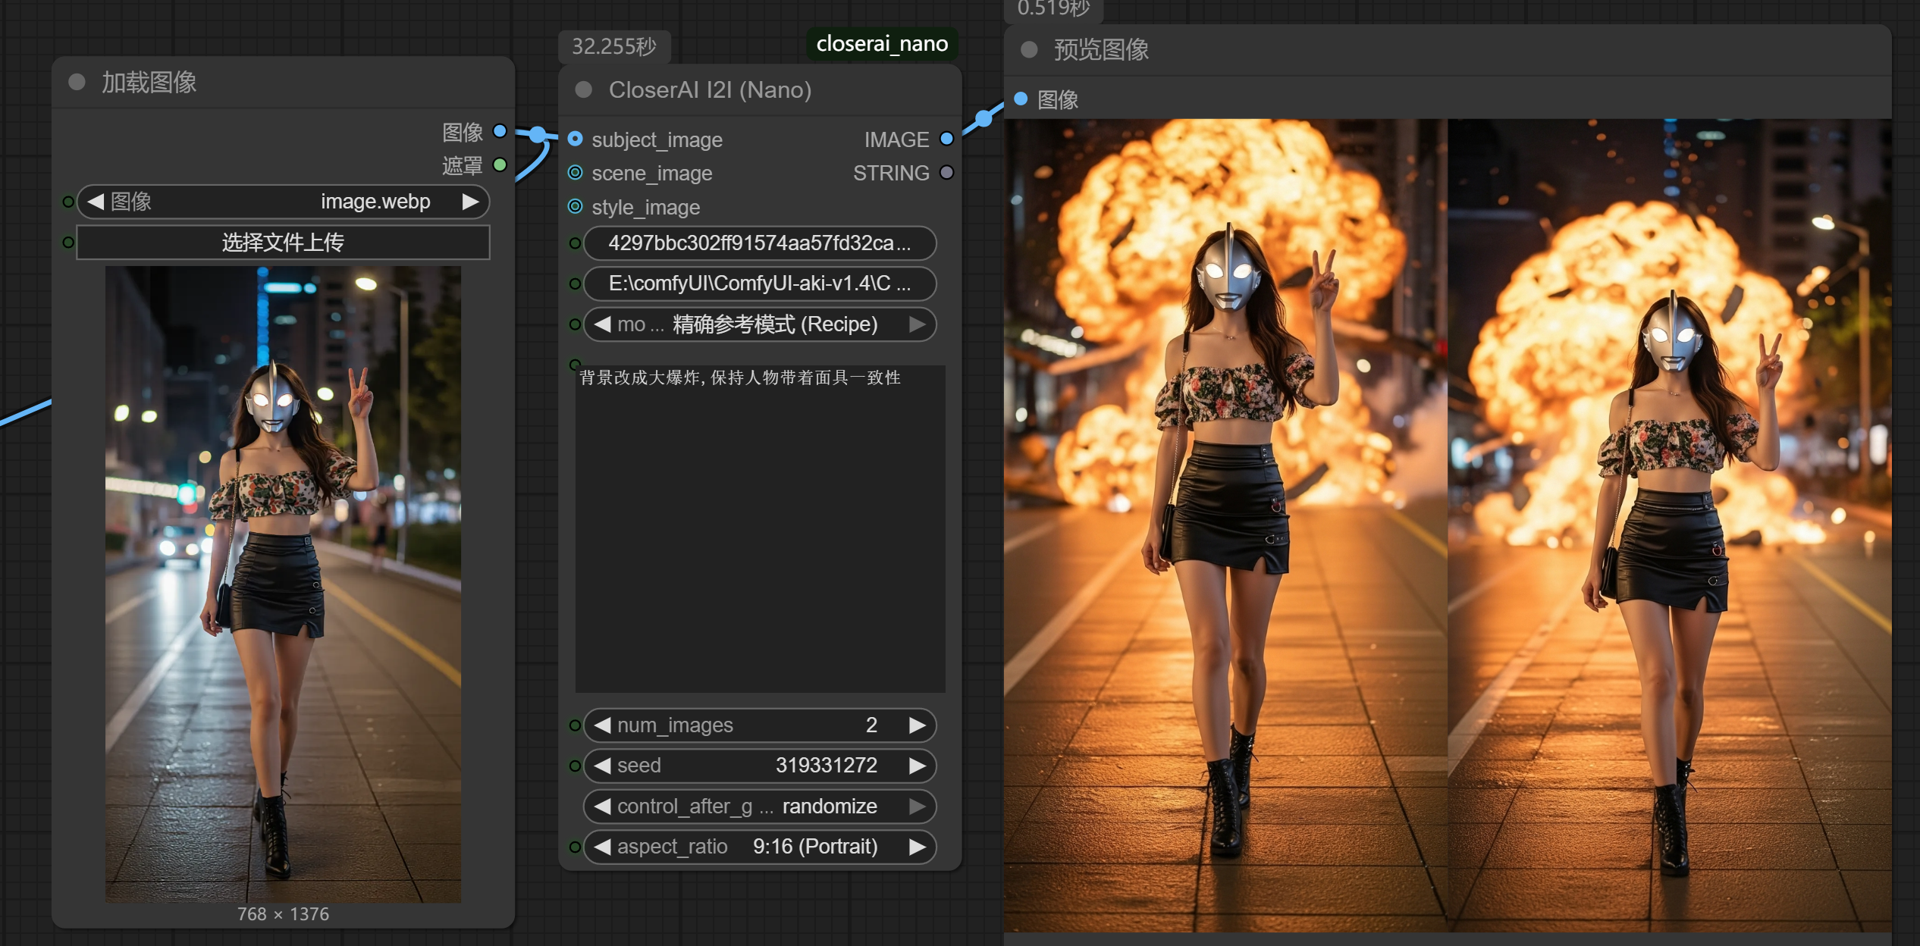Viewport: 1920px width, 946px height.
Task: Open the second explosion preview image
Action: point(1670,525)
